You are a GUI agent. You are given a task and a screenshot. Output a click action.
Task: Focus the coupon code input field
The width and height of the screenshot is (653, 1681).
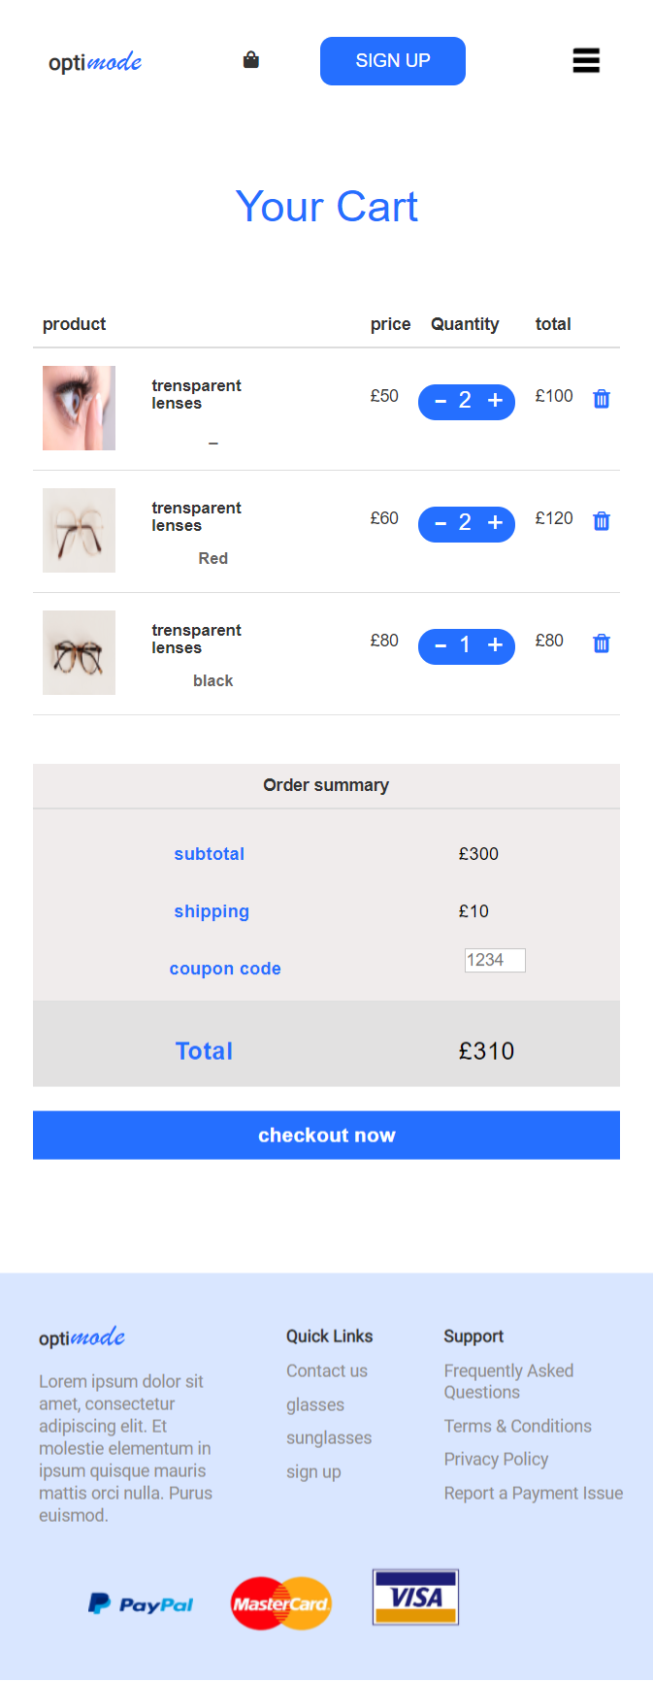(x=495, y=960)
